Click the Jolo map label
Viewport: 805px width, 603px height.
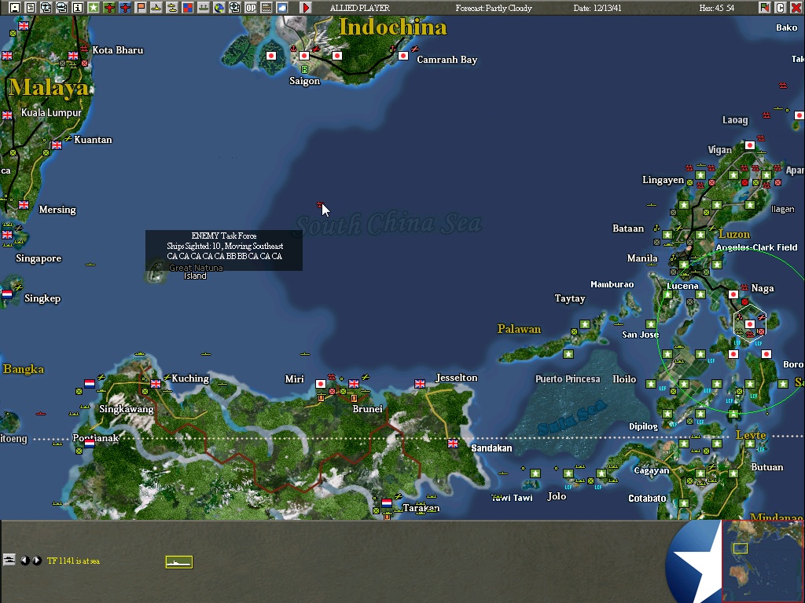click(557, 496)
